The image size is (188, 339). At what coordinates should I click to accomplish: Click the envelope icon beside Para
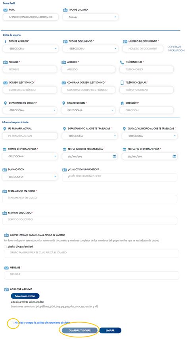click(6, 10)
